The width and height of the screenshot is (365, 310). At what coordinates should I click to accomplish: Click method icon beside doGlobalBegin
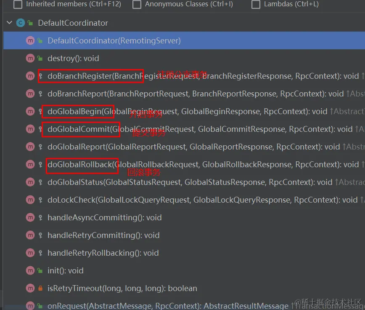pyautogui.click(x=30, y=112)
